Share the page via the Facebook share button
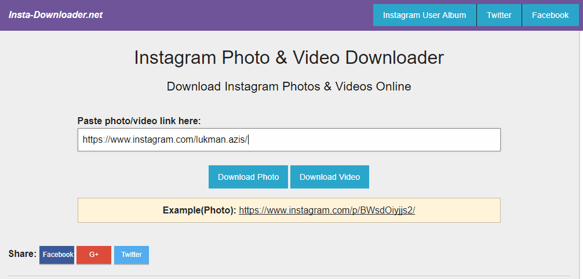 (57, 255)
